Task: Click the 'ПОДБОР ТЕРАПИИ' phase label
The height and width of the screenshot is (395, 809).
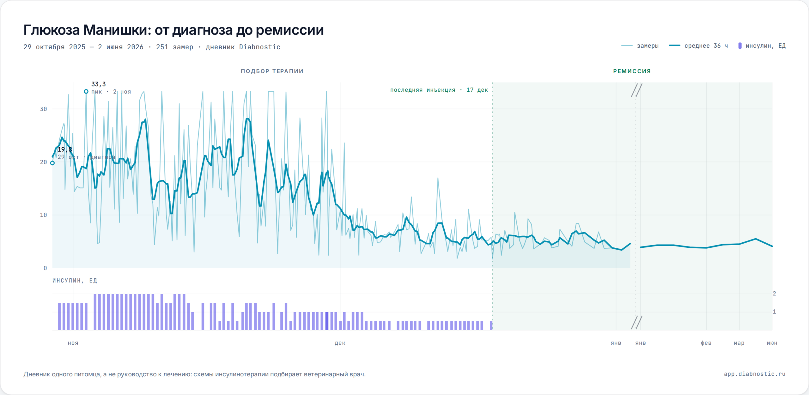Action: point(272,71)
